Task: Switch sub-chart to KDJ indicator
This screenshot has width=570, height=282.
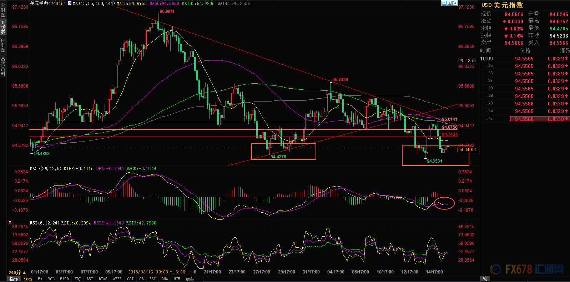Action: (77, 279)
